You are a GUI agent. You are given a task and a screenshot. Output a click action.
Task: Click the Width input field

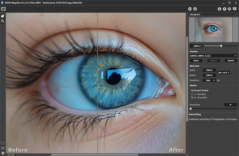[x=209, y=70]
